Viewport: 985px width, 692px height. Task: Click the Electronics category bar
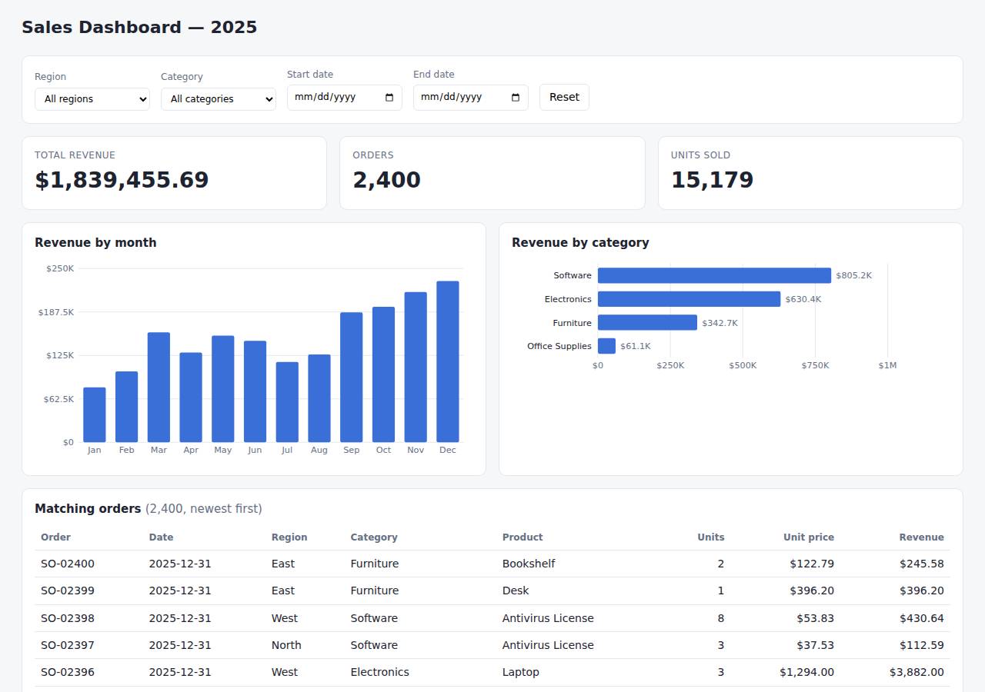[x=689, y=299]
